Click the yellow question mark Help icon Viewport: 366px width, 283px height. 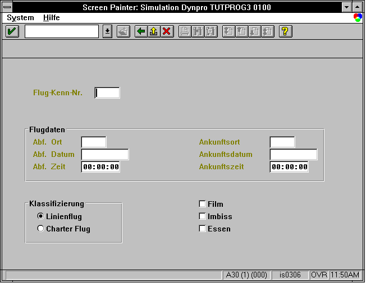click(286, 31)
